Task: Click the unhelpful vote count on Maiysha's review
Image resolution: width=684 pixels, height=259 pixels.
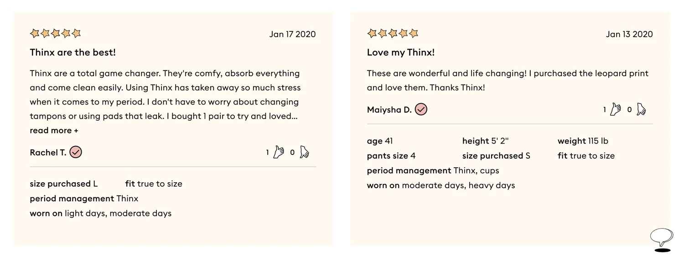Action: pos(629,110)
